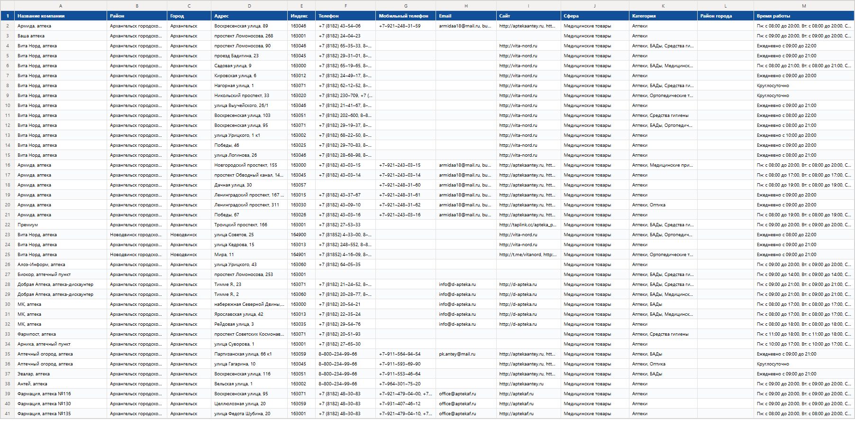
Task: Click address 'улица Гагарина, 10'
Action: click(x=249, y=364)
